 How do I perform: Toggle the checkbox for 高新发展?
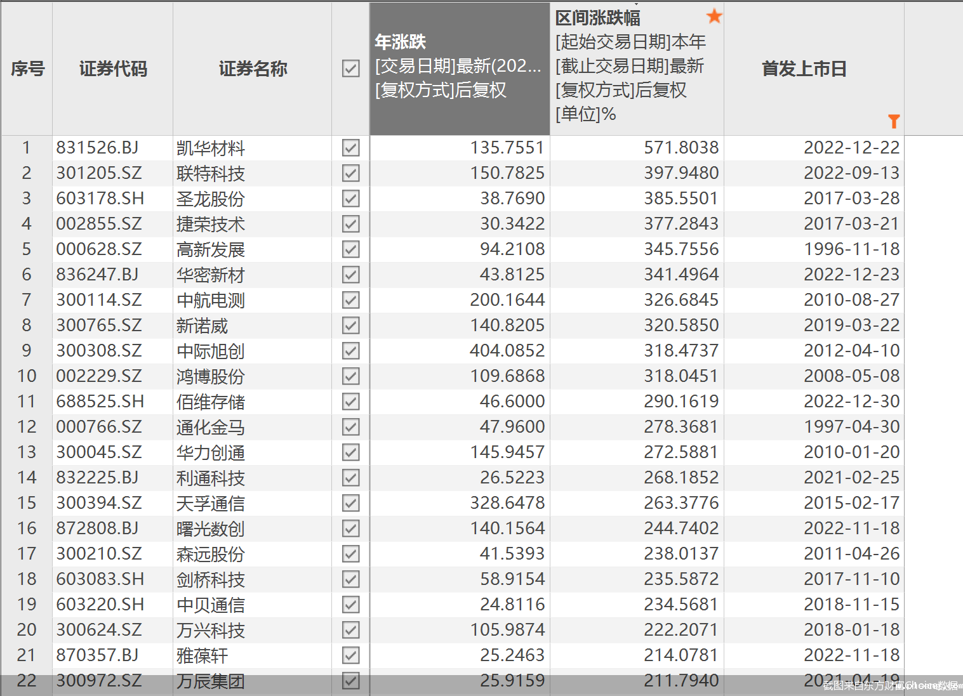click(x=350, y=249)
